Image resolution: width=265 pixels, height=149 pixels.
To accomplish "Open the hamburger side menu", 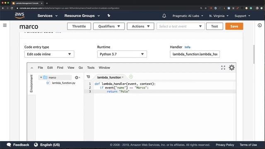I will tap(5, 25).
